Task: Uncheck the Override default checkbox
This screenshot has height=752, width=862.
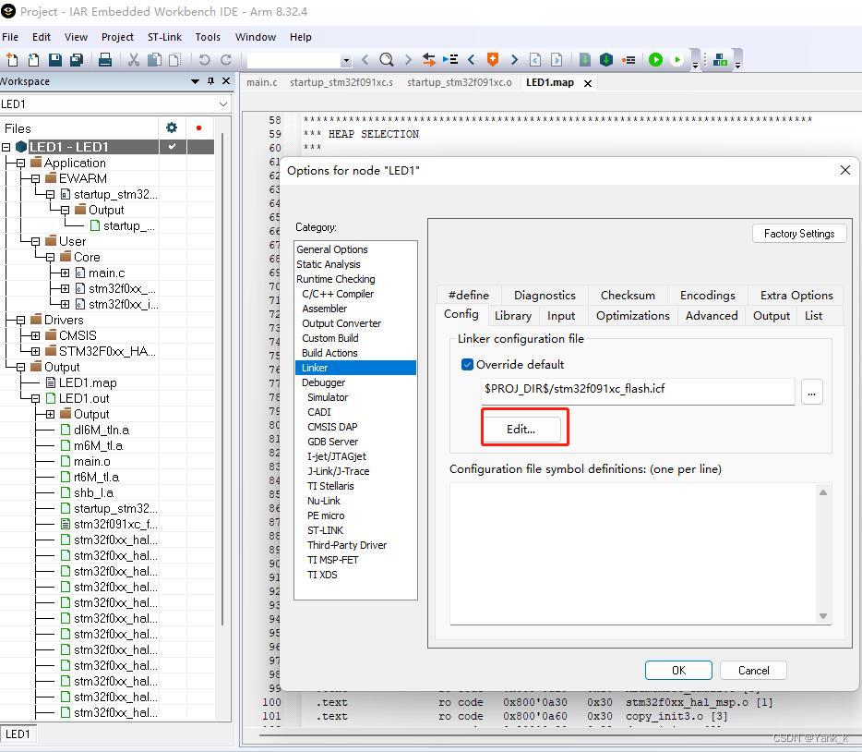Action: 467,364
